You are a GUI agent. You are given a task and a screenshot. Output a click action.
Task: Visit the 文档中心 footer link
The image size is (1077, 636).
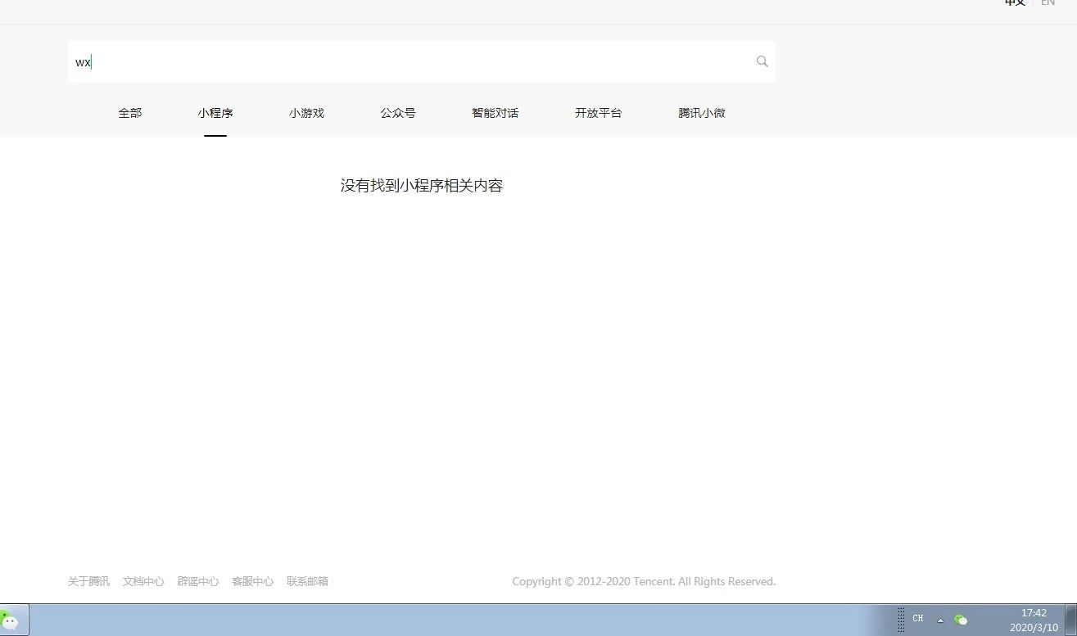pyautogui.click(x=143, y=581)
